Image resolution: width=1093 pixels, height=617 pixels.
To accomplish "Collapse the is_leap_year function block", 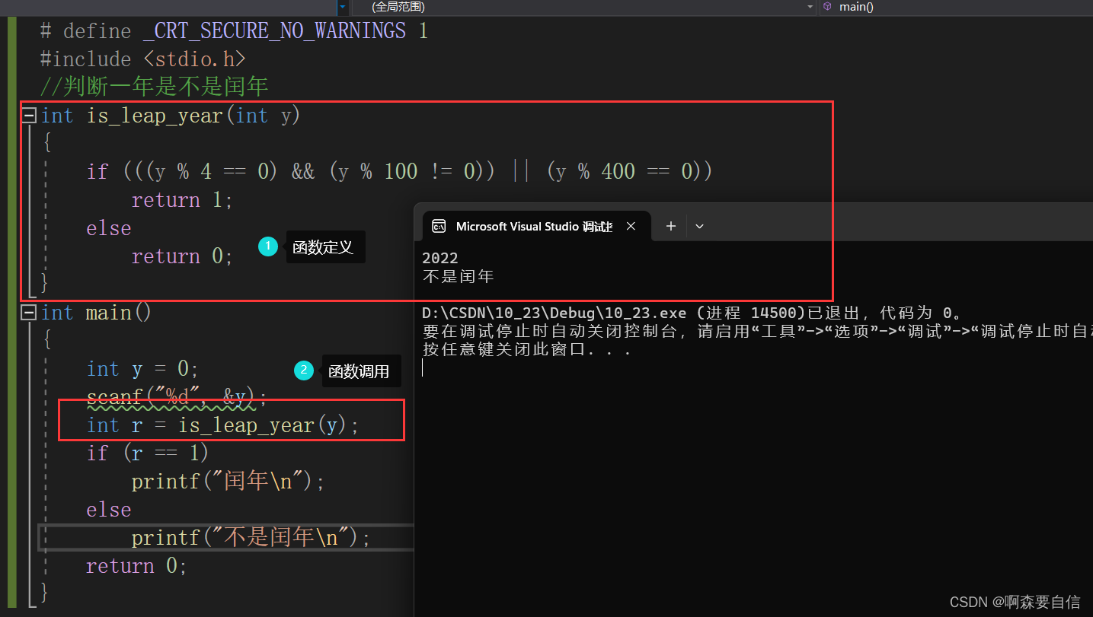I will pyautogui.click(x=29, y=116).
